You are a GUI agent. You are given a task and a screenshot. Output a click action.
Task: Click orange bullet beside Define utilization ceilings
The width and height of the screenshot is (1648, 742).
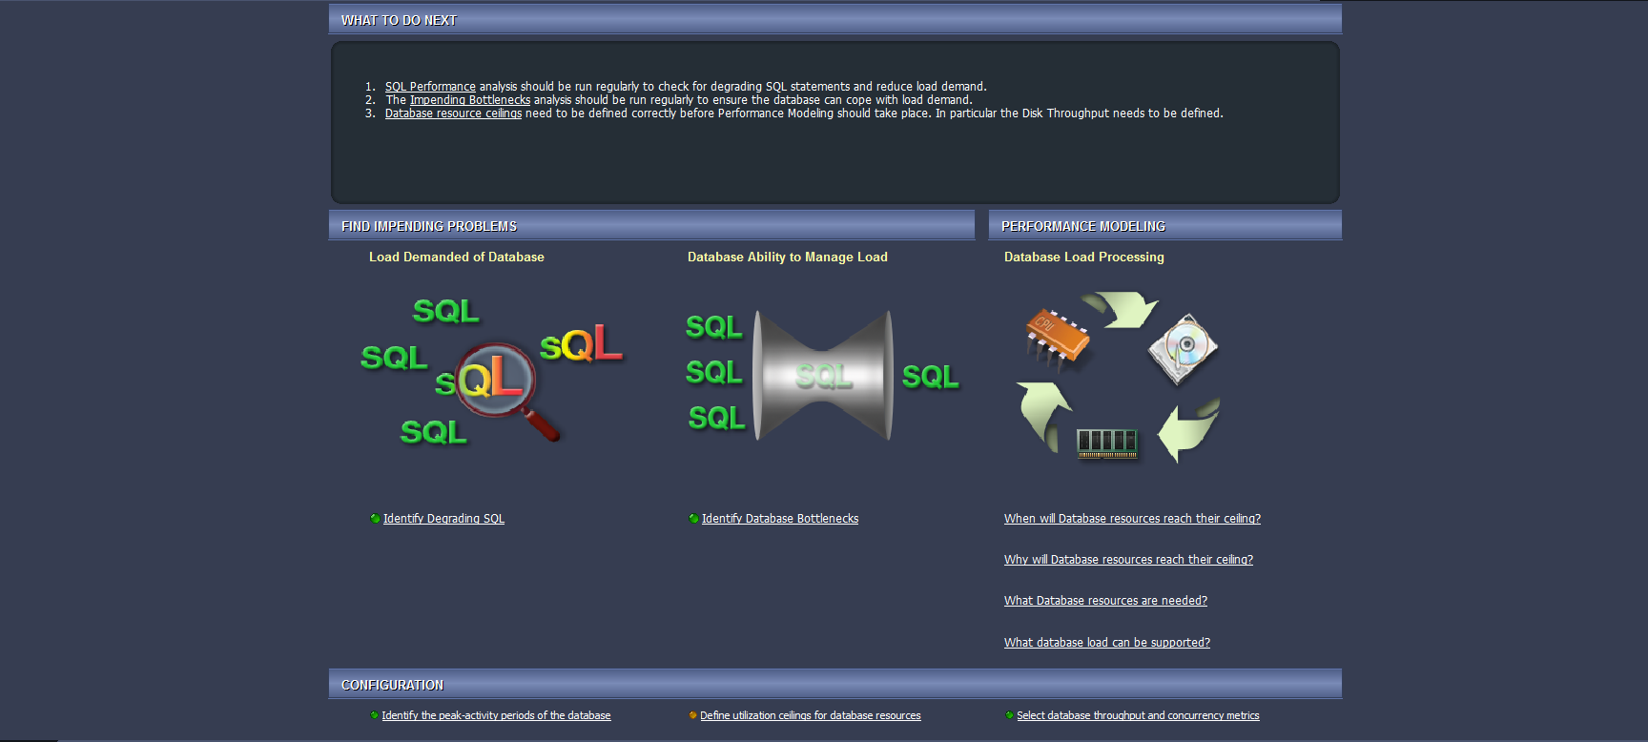[692, 715]
